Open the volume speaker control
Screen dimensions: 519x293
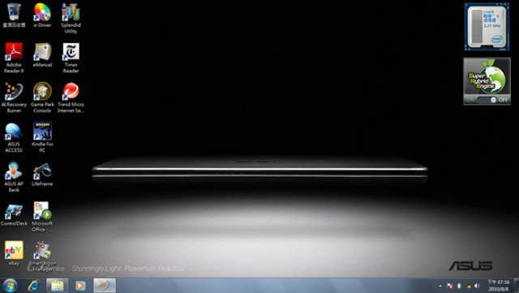click(477, 286)
